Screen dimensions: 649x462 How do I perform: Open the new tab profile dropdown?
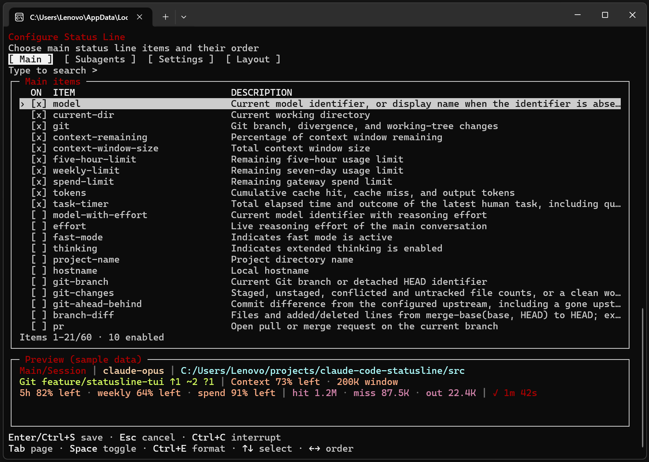tap(184, 17)
